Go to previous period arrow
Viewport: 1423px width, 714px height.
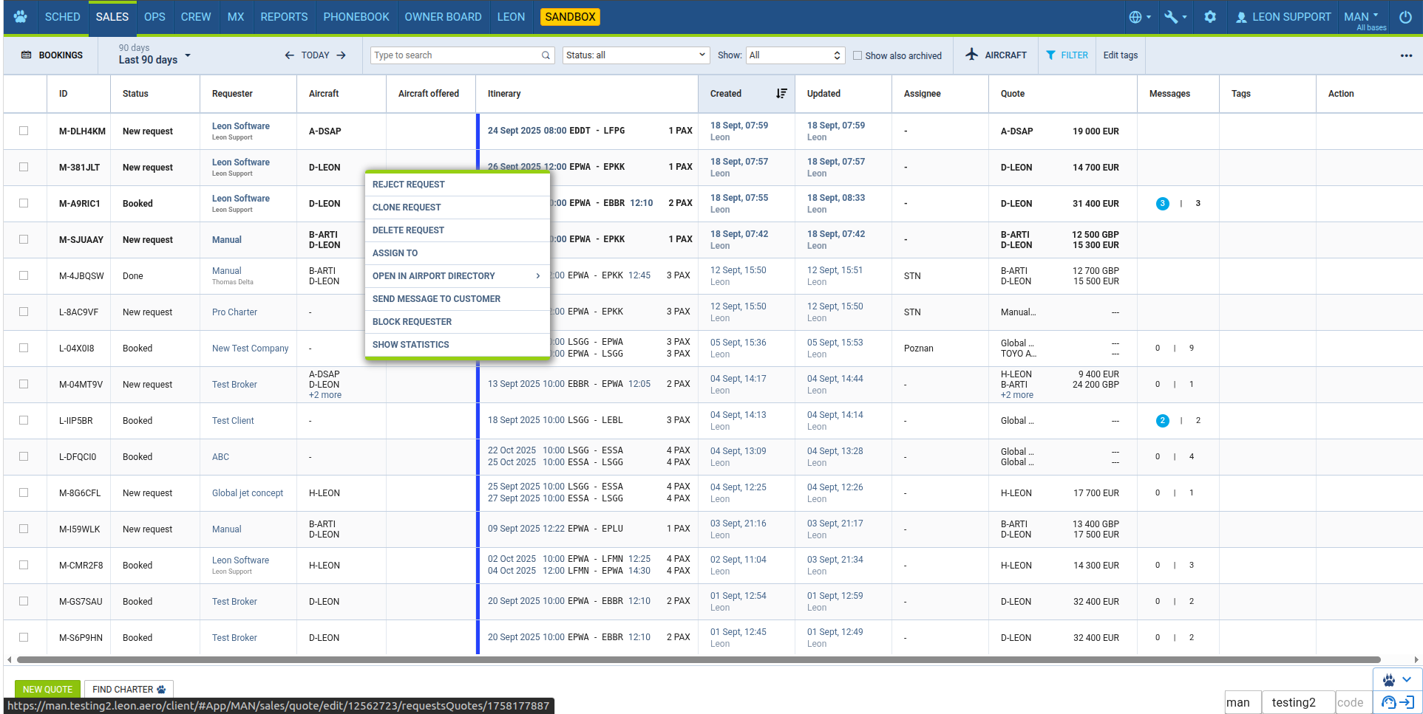point(289,55)
